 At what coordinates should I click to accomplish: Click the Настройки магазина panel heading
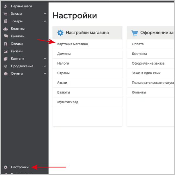87,33
